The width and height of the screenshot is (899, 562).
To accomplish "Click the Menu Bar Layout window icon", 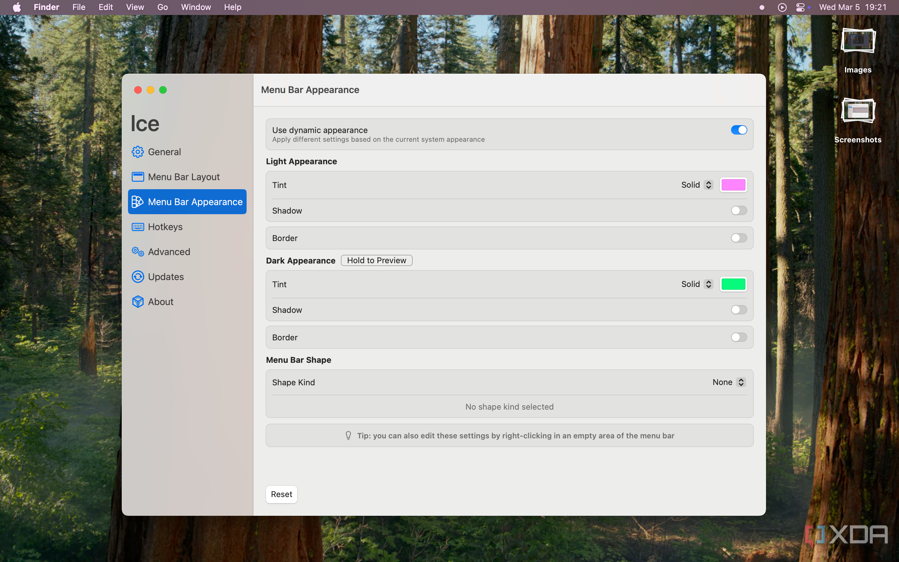I will point(137,177).
